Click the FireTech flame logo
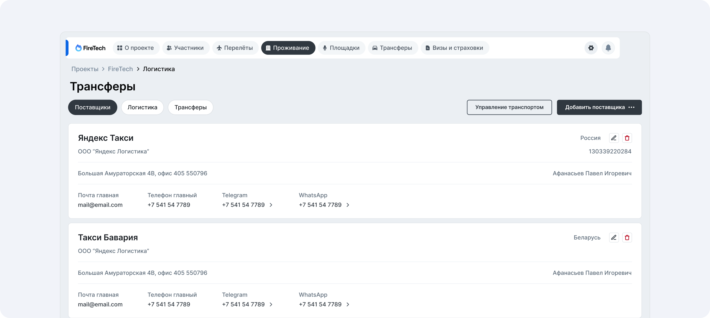 pyautogui.click(x=78, y=48)
